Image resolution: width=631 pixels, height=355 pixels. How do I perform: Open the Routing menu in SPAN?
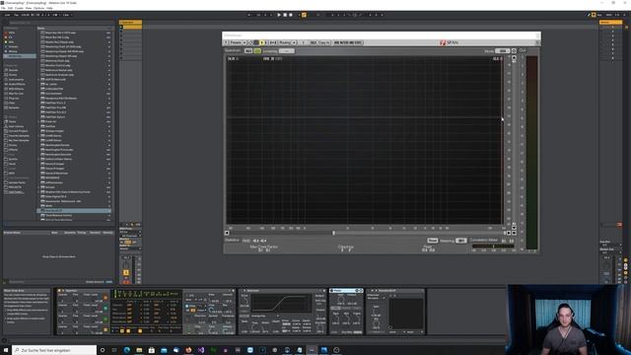coord(287,42)
